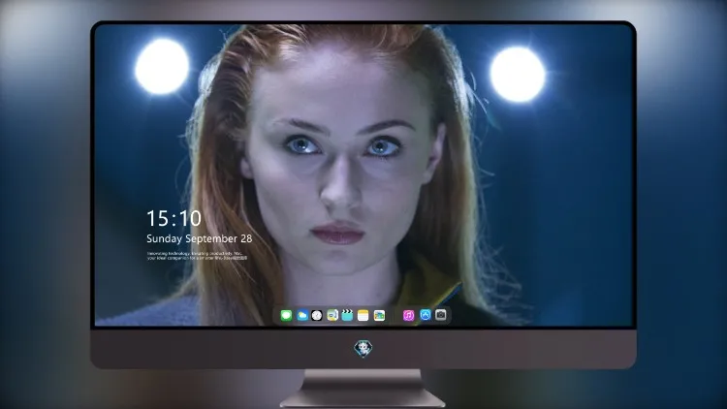Open the Weather app in dock
727x409 pixels.
(x=301, y=315)
